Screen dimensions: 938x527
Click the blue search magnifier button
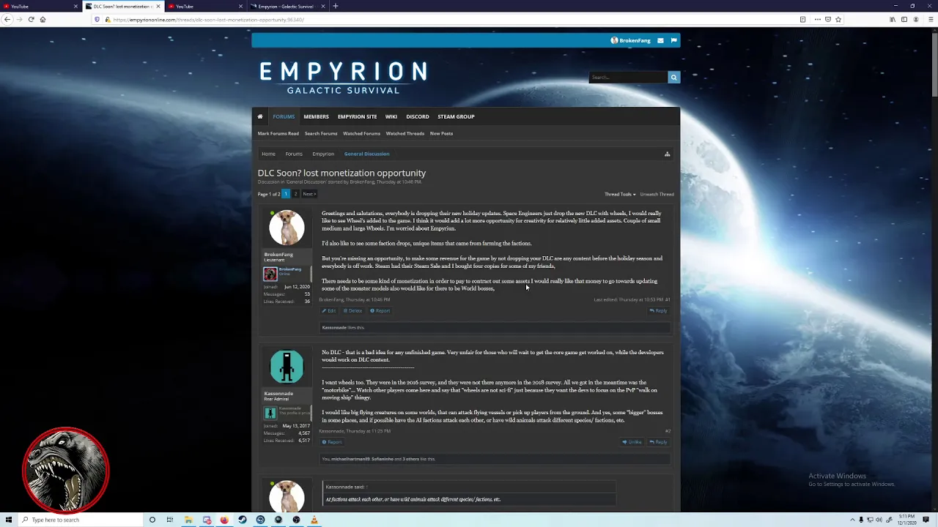click(673, 77)
